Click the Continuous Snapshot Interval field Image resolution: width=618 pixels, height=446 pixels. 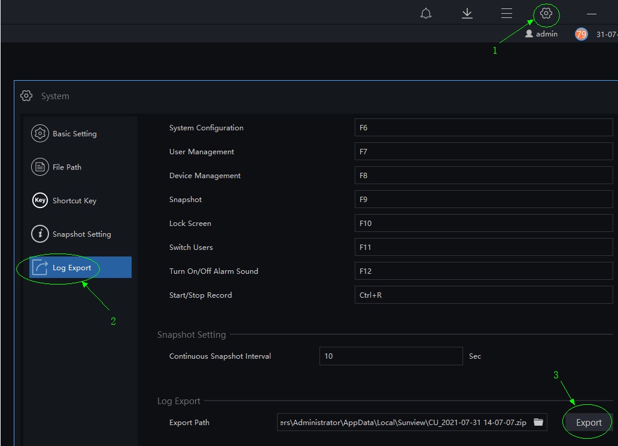point(391,356)
